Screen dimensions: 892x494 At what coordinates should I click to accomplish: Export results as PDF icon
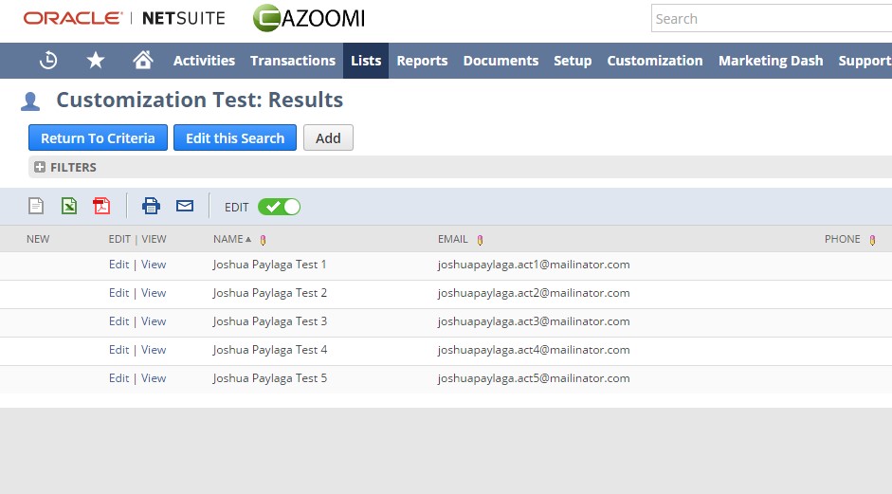[101, 206]
